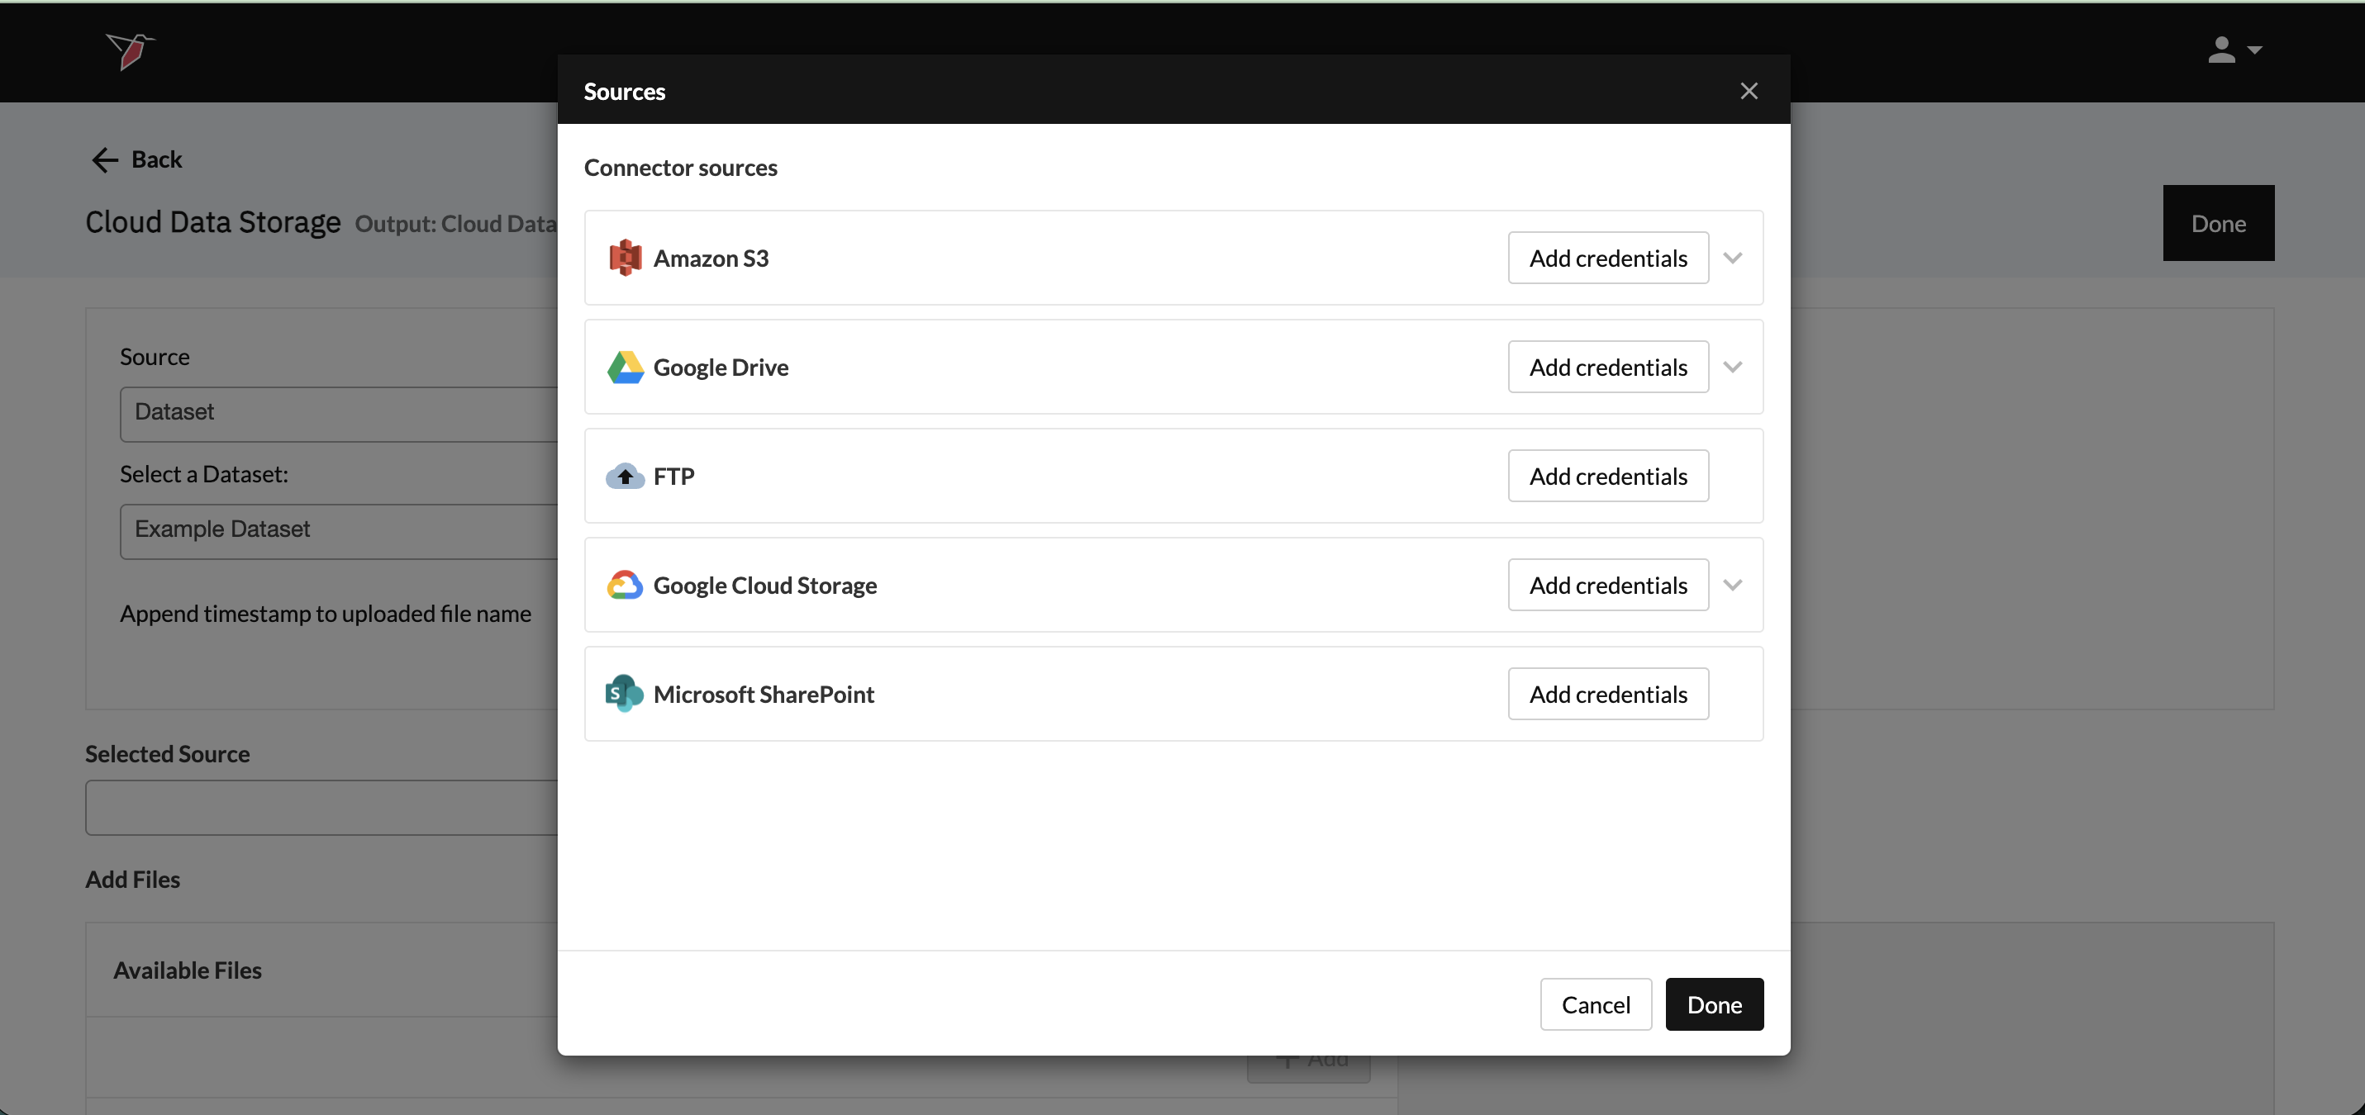Screen dimensions: 2365x1115
Task: Add credentials for Microsoft SharePoint
Action: pos(1607,694)
